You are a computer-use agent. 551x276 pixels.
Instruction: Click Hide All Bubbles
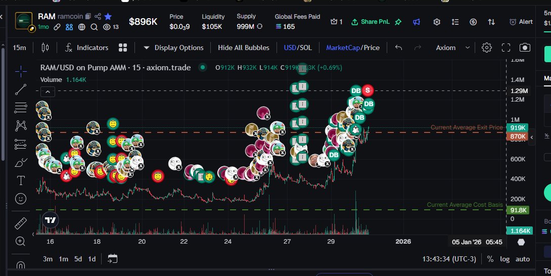[244, 48]
